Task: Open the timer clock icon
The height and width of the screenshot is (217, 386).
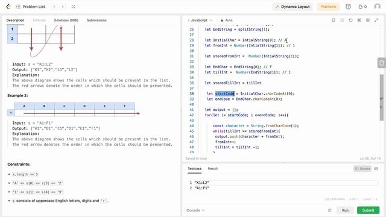Action: 348,7
